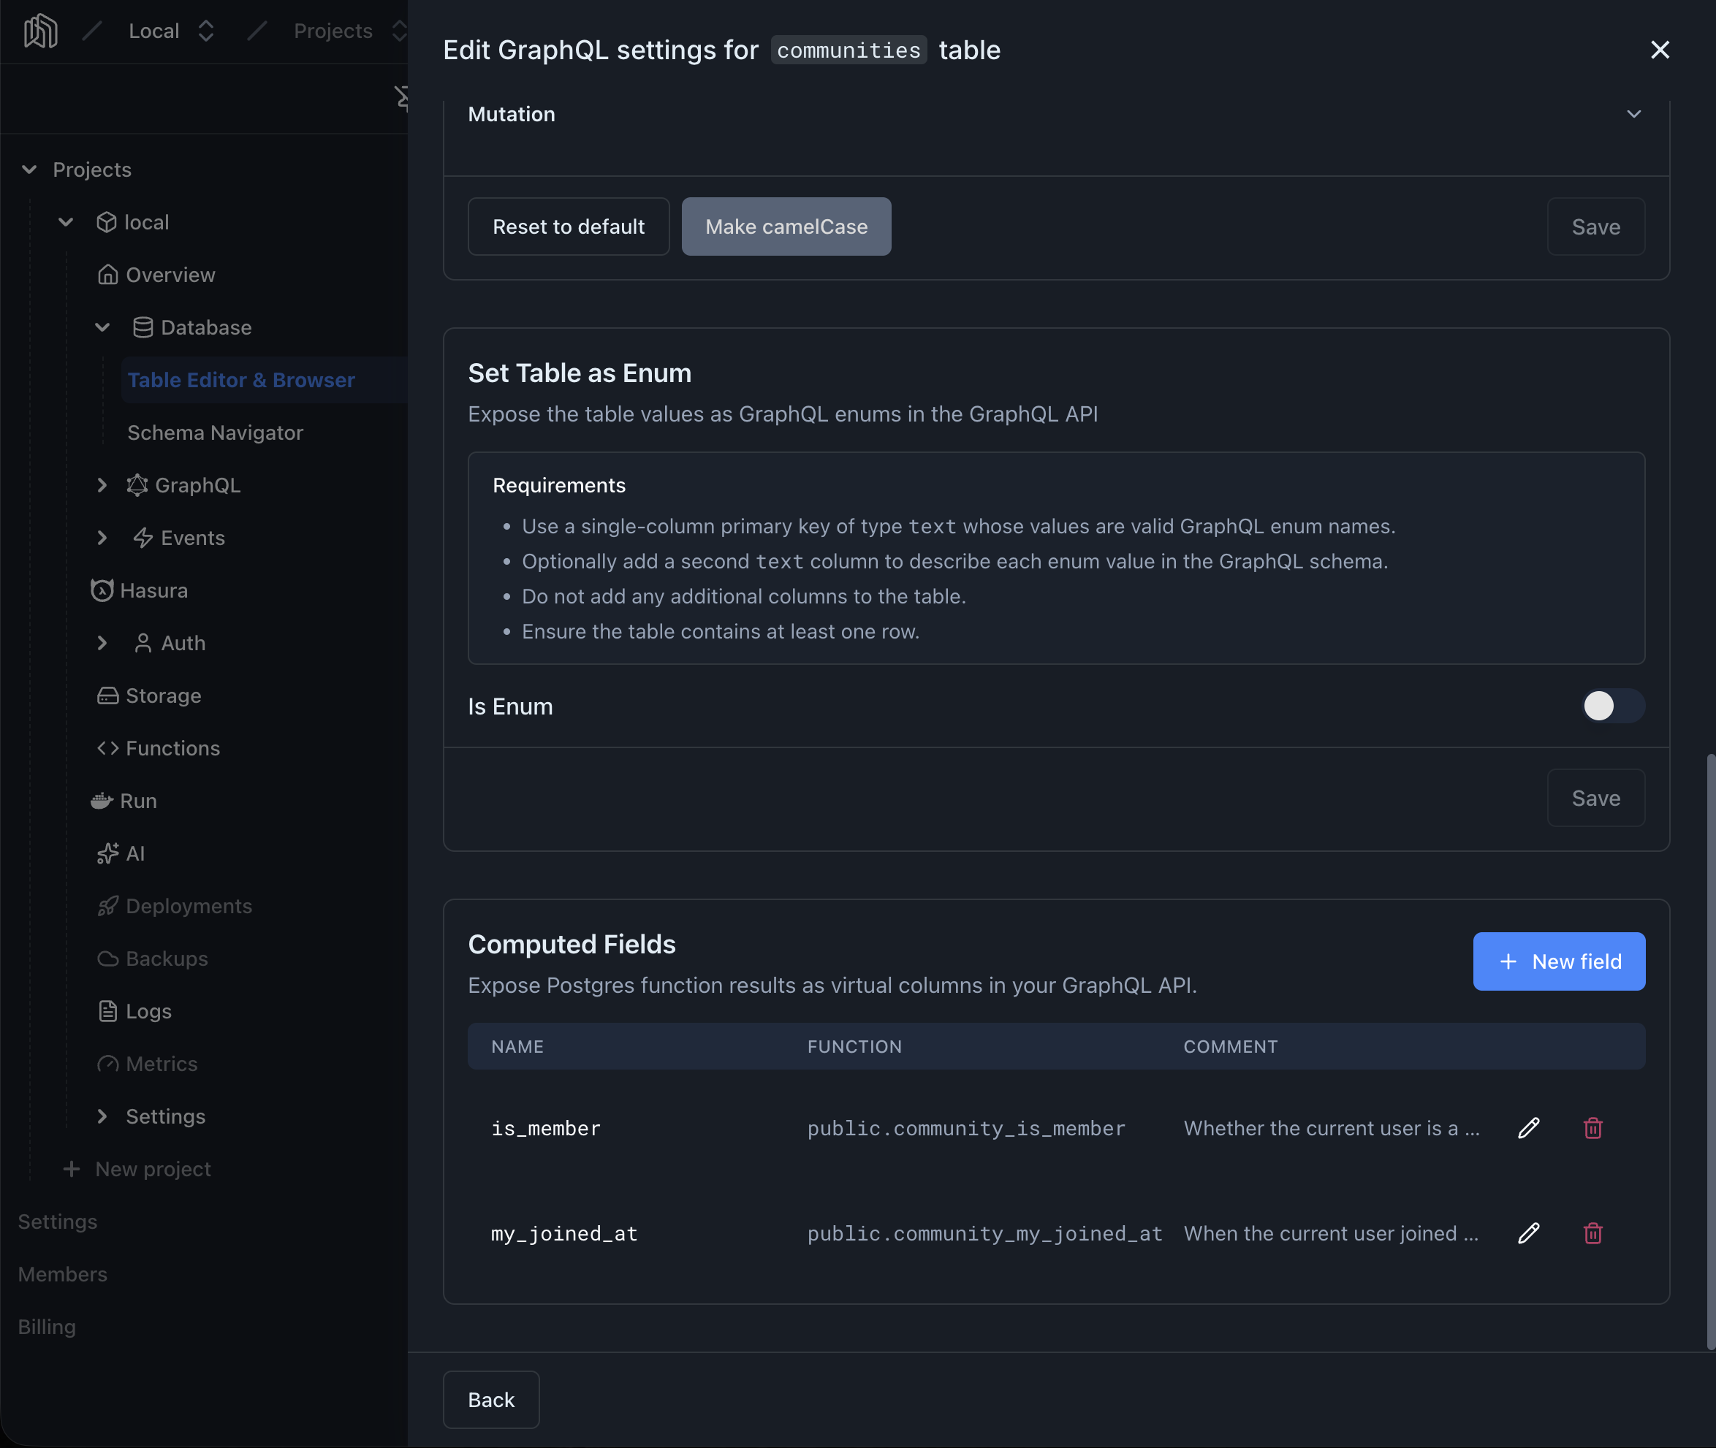Image resolution: width=1716 pixels, height=1448 pixels.
Task: Click the Back button
Action: (491, 1400)
